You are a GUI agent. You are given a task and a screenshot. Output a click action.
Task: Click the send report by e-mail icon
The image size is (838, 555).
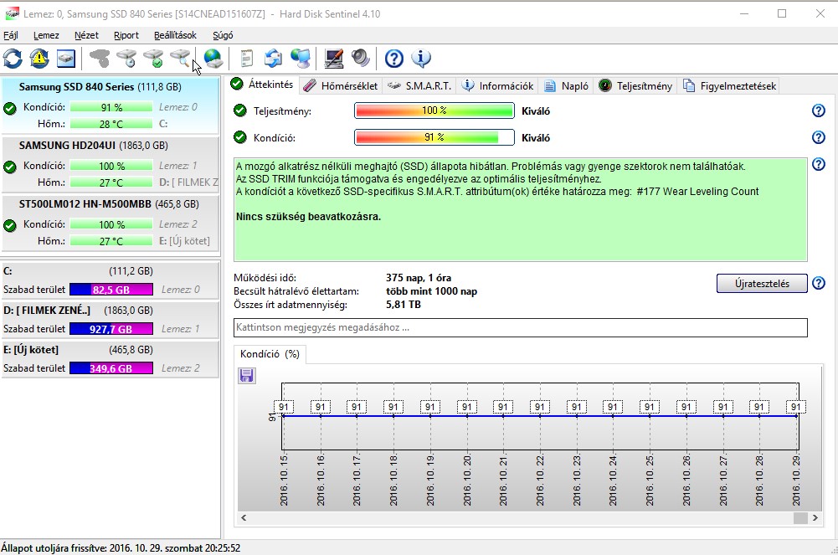(273, 59)
